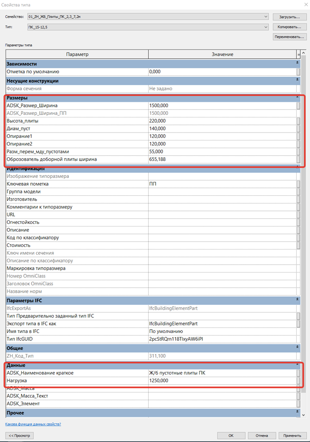Click Имя типа в IFC value По умолчанию
Viewport: 310px width, 442px height.
[x=222, y=331]
